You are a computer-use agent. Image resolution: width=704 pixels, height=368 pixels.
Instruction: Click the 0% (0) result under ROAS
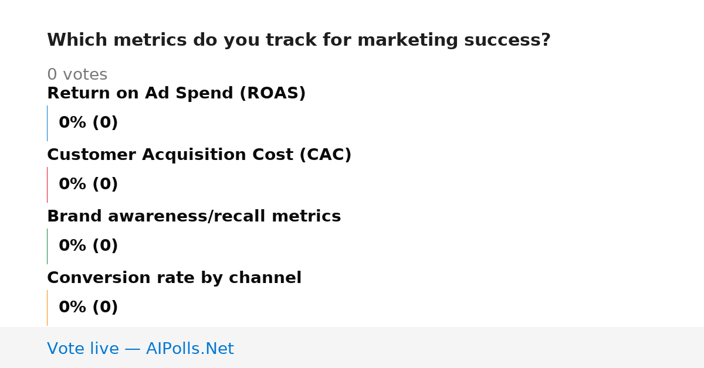tap(88, 123)
